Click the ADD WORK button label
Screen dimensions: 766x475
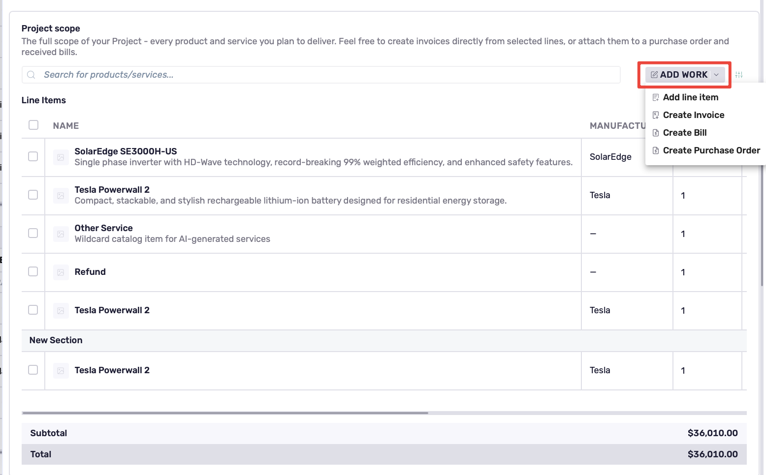pyautogui.click(x=684, y=75)
